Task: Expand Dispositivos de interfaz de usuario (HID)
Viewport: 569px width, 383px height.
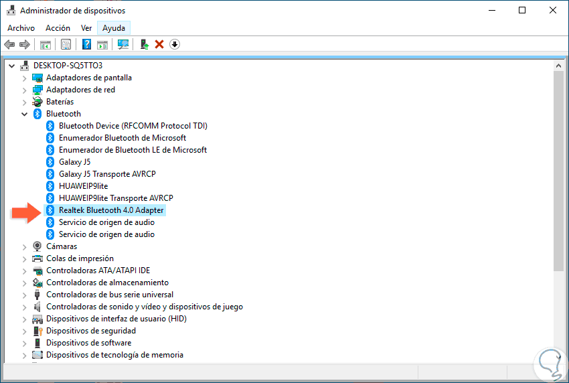Action: click(24, 319)
